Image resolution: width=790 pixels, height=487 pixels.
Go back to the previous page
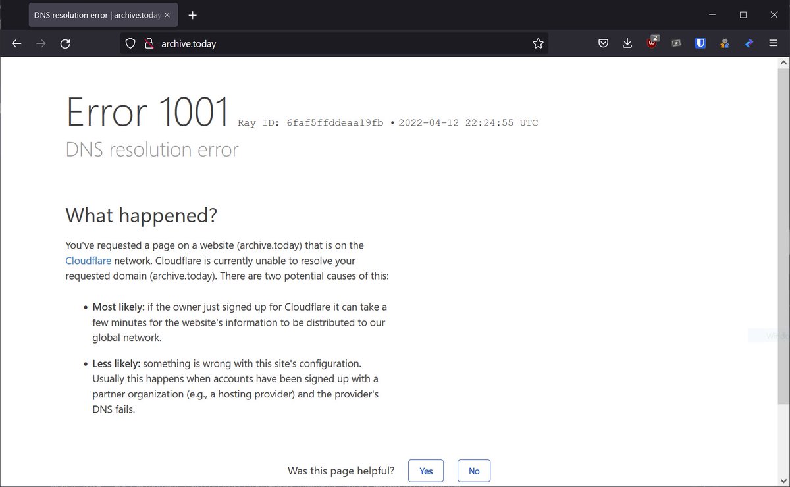(17, 43)
